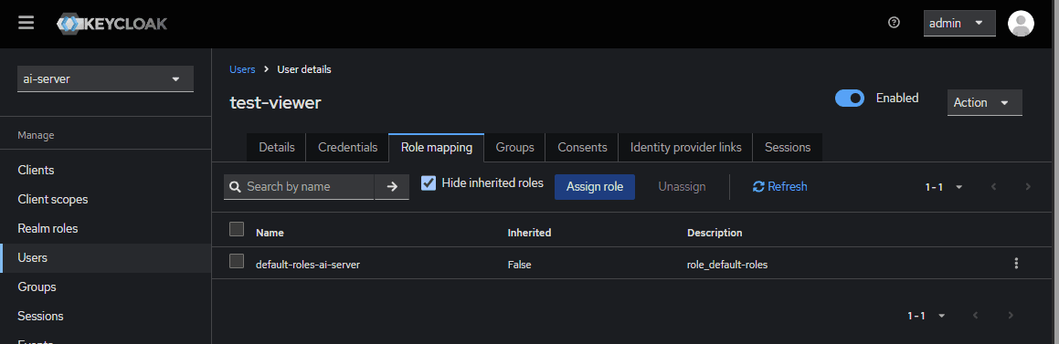Click the Description column header
The width and height of the screenshot is (1059, 344).
click(x=715, y=233)
